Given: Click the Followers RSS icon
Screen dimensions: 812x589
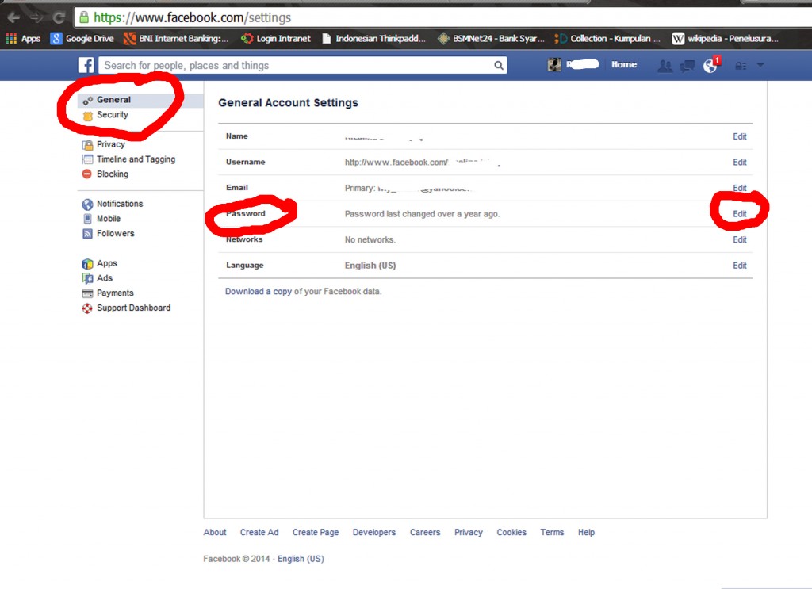Looking at the screenshot, I should click(x=87, y=234).
